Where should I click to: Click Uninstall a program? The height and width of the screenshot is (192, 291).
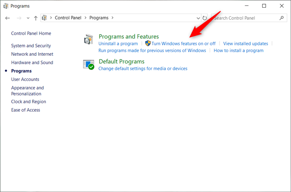118,44
